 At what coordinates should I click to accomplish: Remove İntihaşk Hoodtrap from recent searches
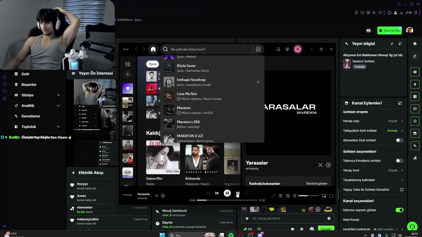click(258, 82)
